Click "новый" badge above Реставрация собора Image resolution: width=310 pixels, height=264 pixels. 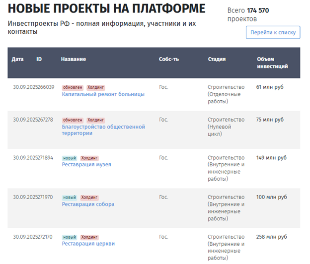click(70, 198)
